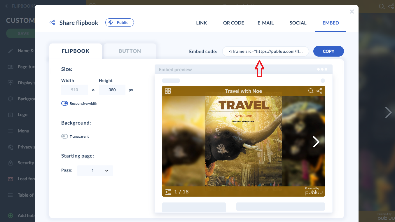The width and height of the screenshot is (395, 222).
Task: Click the FLIPBOOKS back link
Action: pos(23,6)
